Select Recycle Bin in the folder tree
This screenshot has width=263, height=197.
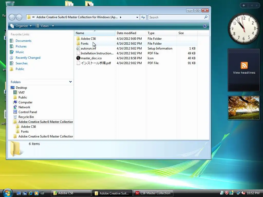(x=26, y=117)
